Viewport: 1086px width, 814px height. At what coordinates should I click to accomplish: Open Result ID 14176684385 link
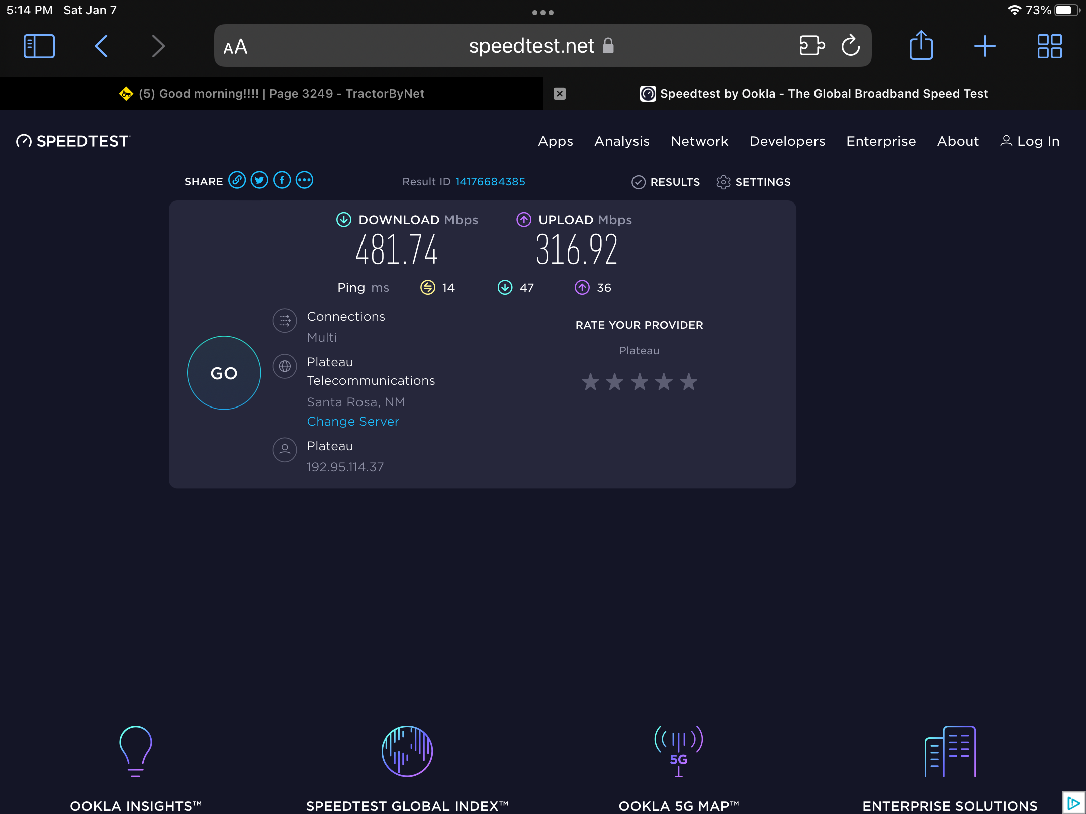490,182
